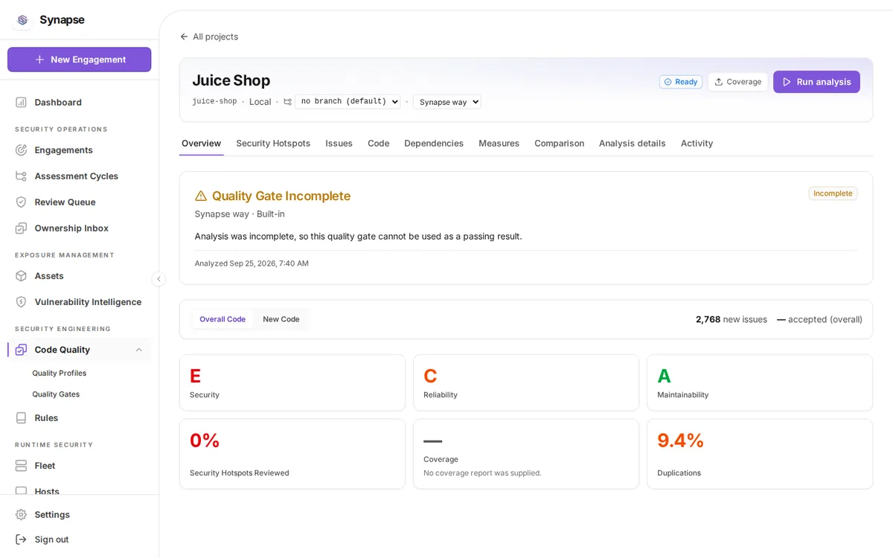
Task: Click the branch icon beside branch selector
Action: 287,102
